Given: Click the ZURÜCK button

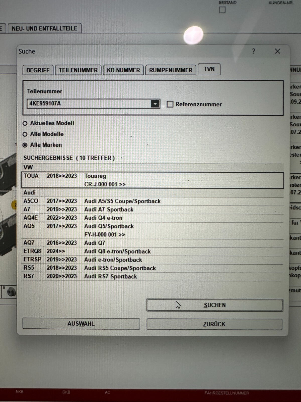Looking at the screenshot, I should click(214, 324).
